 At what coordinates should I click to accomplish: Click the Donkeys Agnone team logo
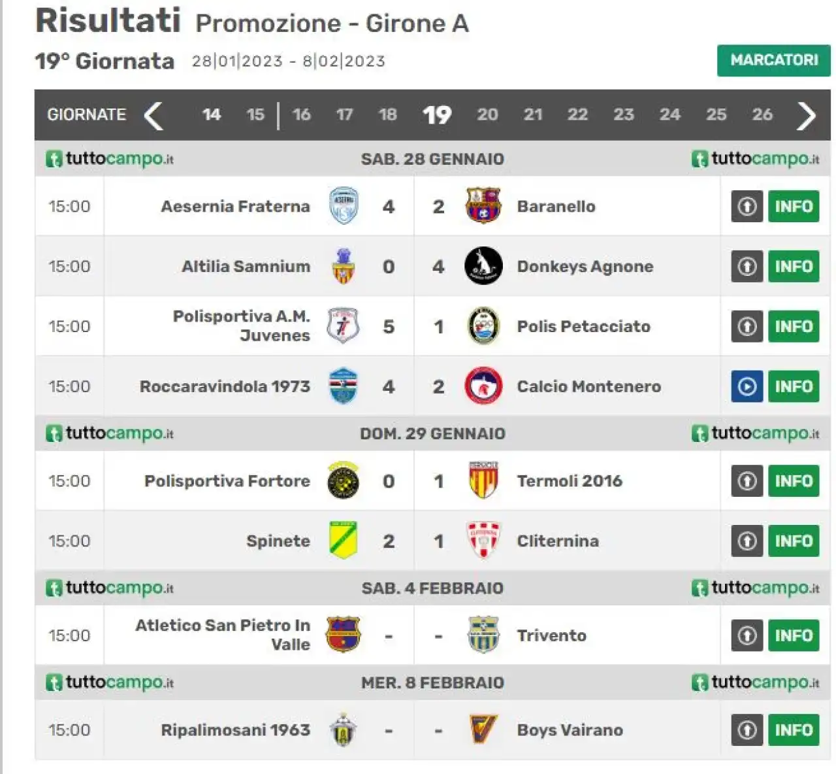tap(483, 266)
